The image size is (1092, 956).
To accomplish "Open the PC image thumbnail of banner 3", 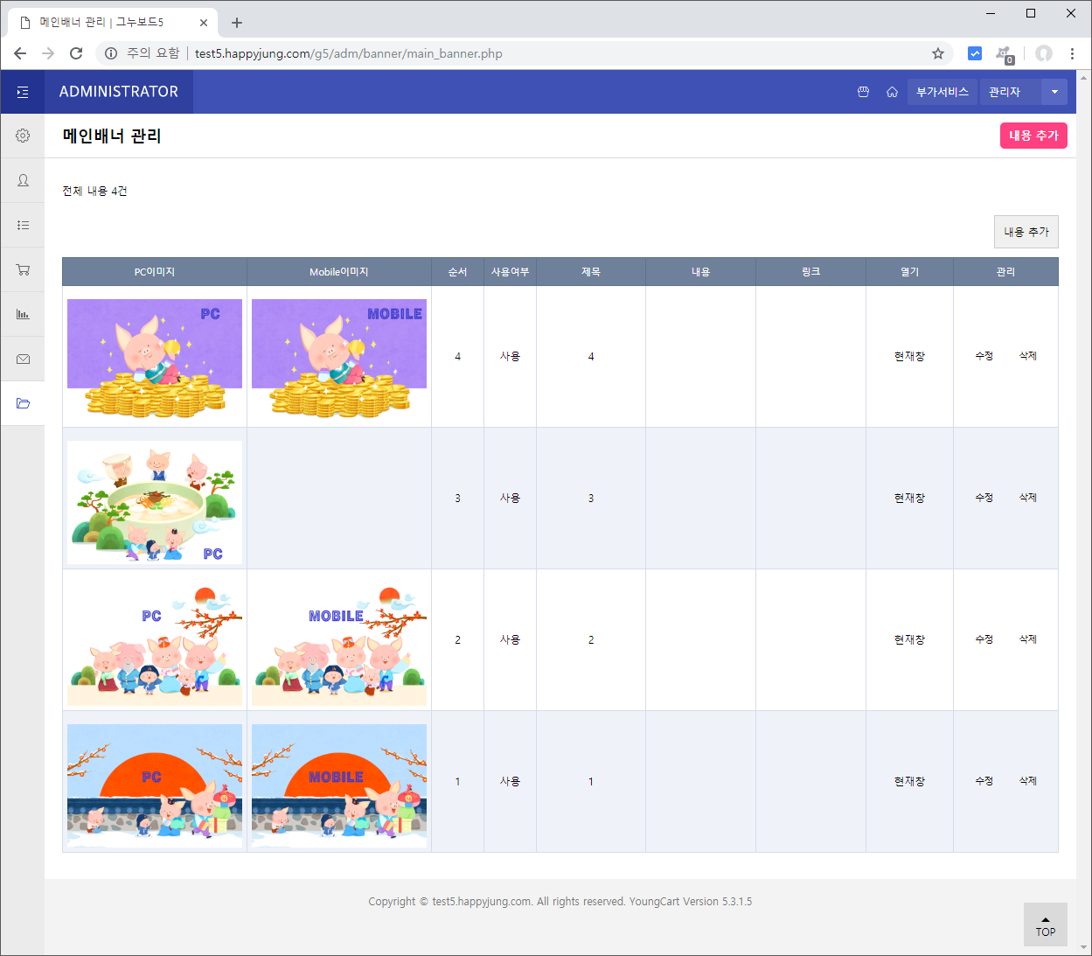I will coord(155,502).
